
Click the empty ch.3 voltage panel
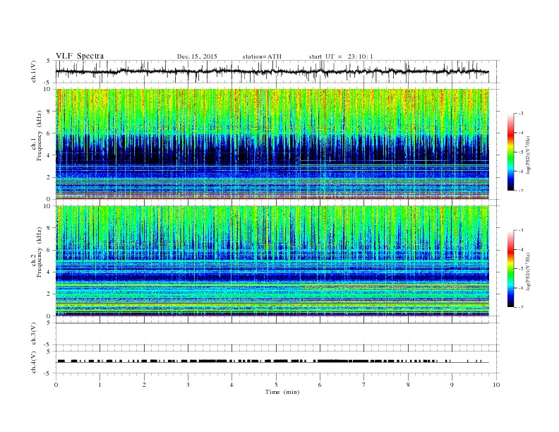click(x=277, y=334)
